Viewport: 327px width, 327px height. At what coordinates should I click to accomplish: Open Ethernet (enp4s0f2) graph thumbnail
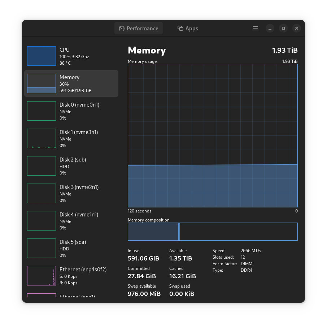click(x=42, y=276)
